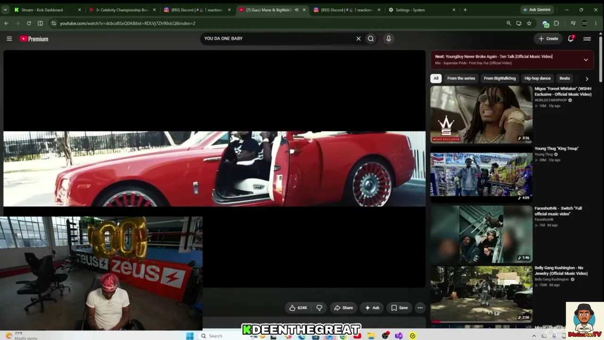
Task: Open the yellow checkmark taskbar app
Action: coord(413,336)
